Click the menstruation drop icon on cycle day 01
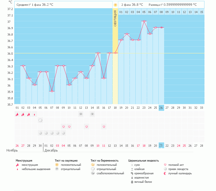 click(x=17, y=114)
